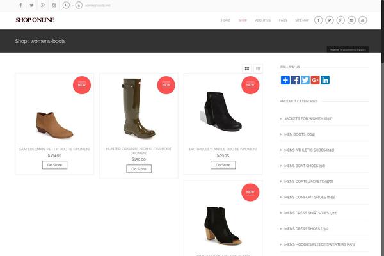Open Mens Coats Jackets category

pyautogui.click(x=308, y=182)
